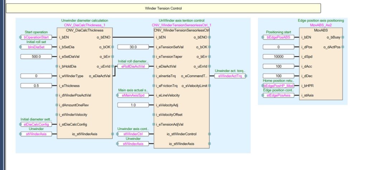Select the CNV_WinderTensionSensorlessCtrl_1 instance name

[x=181, y=25]
